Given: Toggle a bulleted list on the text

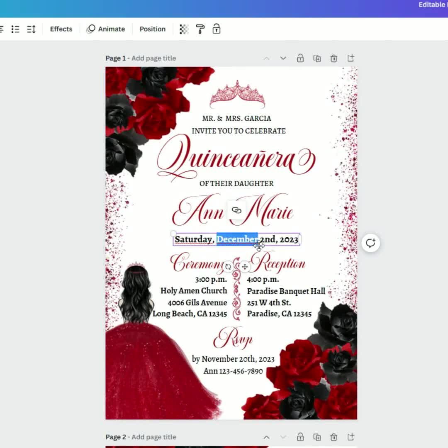Looking at the screenshot, I should point(15,29).
